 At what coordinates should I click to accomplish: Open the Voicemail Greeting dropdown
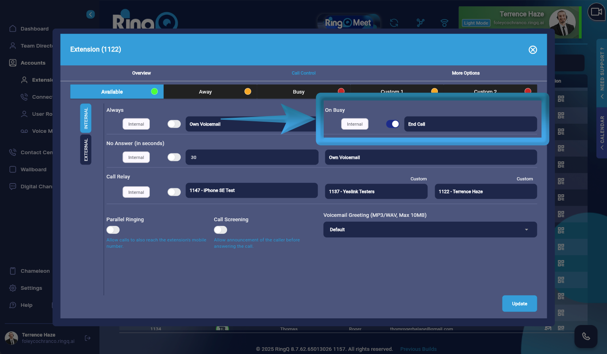[430, 230]
